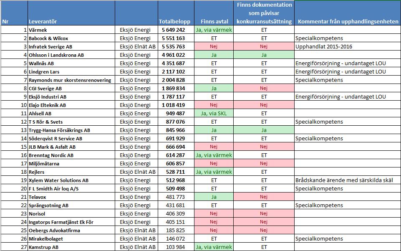Click the amount "103 984"
The height and width of the screenshot is (251, 401).
(175, 247)
